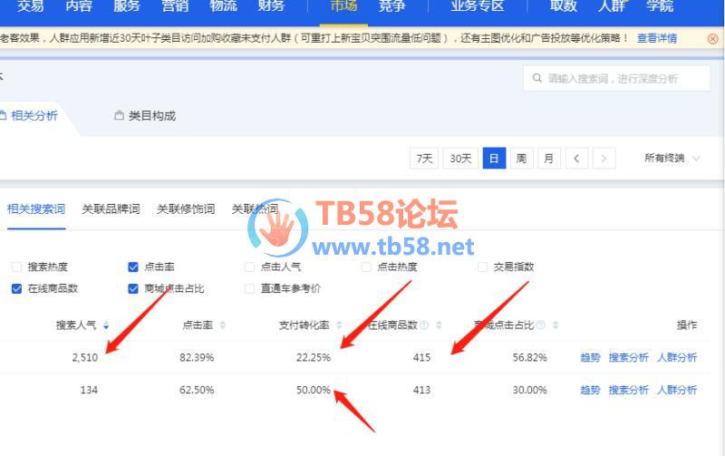
Task: Focus the keyword search input field
Action: [616, 79]
